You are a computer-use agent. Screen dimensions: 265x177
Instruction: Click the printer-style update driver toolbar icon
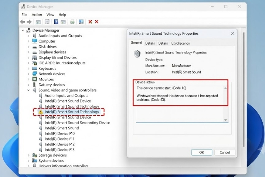pyautogui.click(x=72, y=22)
